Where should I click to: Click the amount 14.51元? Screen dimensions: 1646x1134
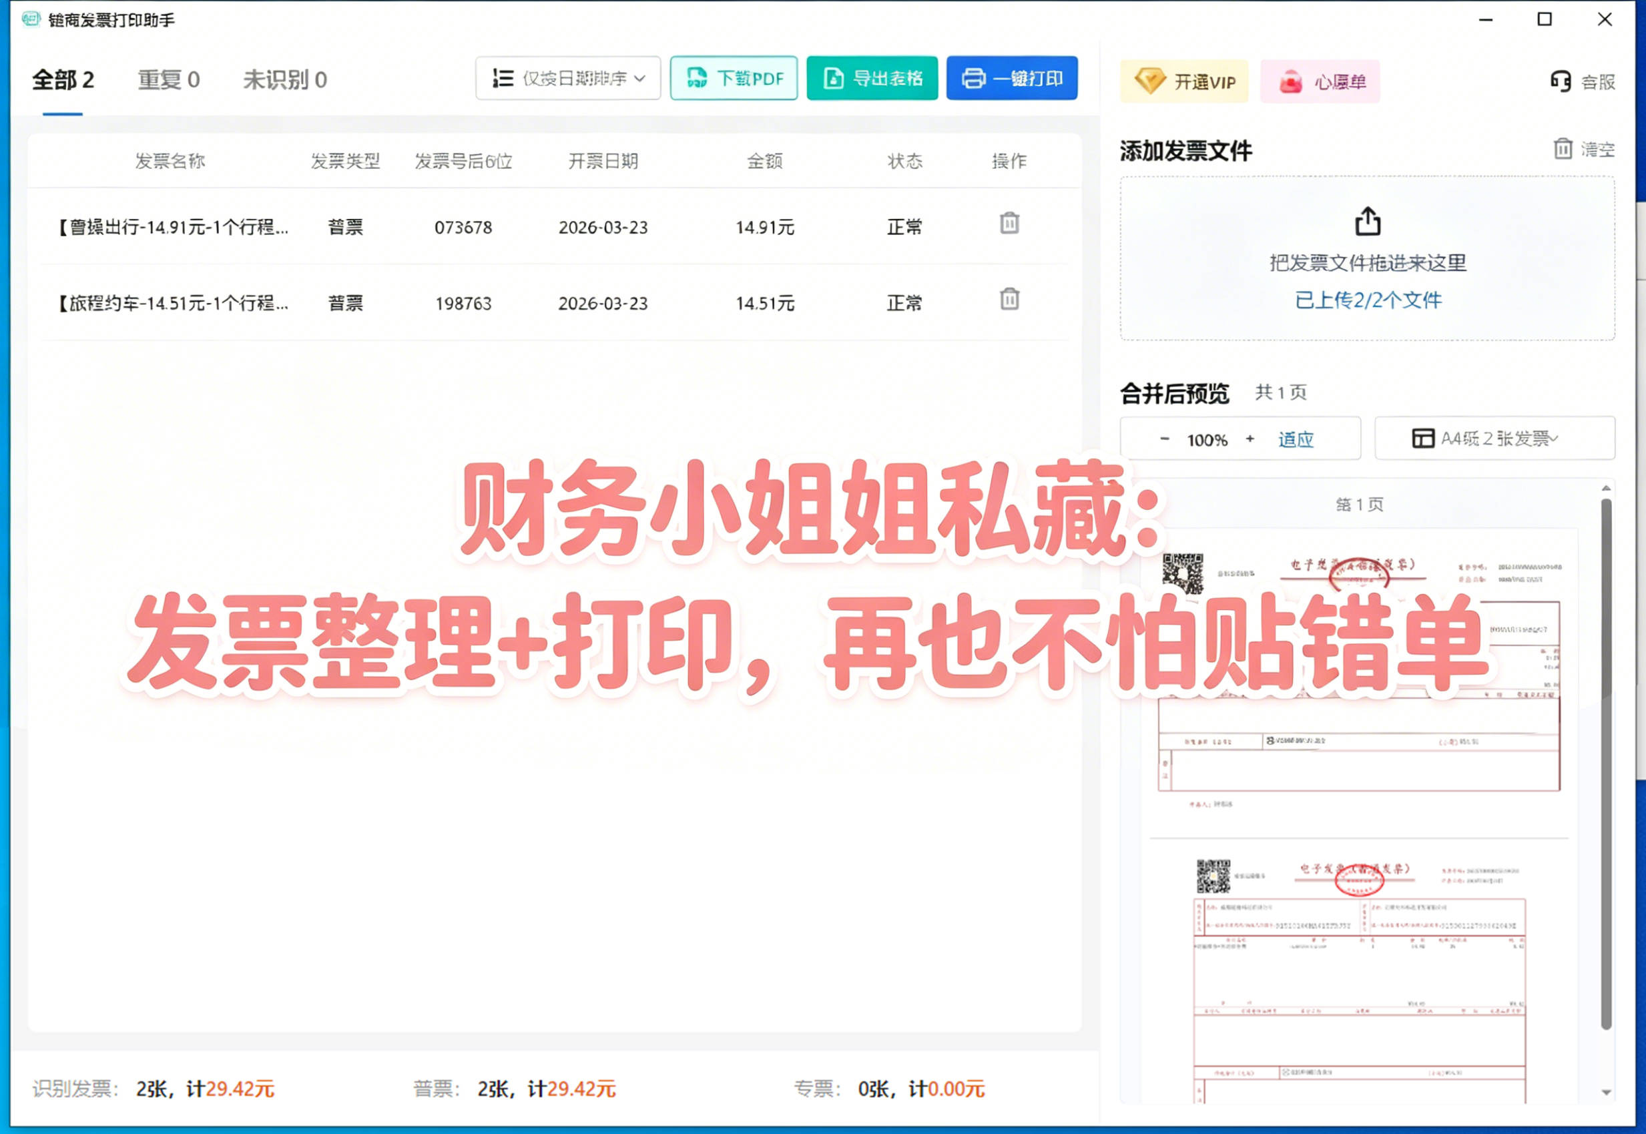pyautogui.click(x=765, y=304)
